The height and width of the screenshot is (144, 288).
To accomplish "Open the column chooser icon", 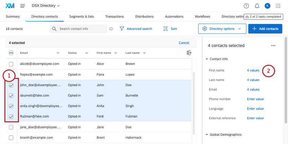I will click(x=189, y=53).
